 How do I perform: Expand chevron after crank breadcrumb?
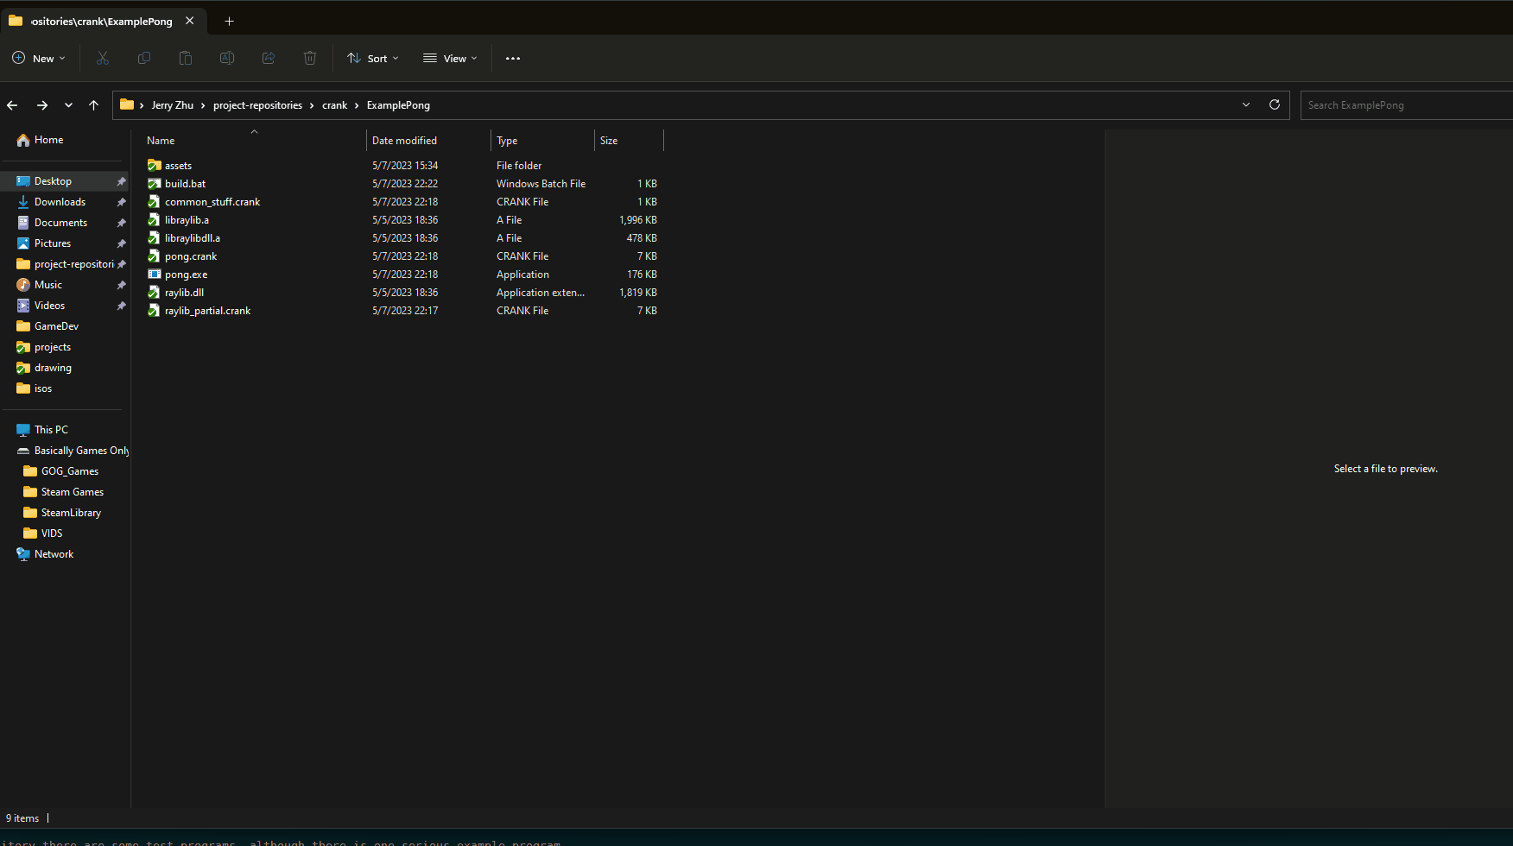[x=357, y=105]
